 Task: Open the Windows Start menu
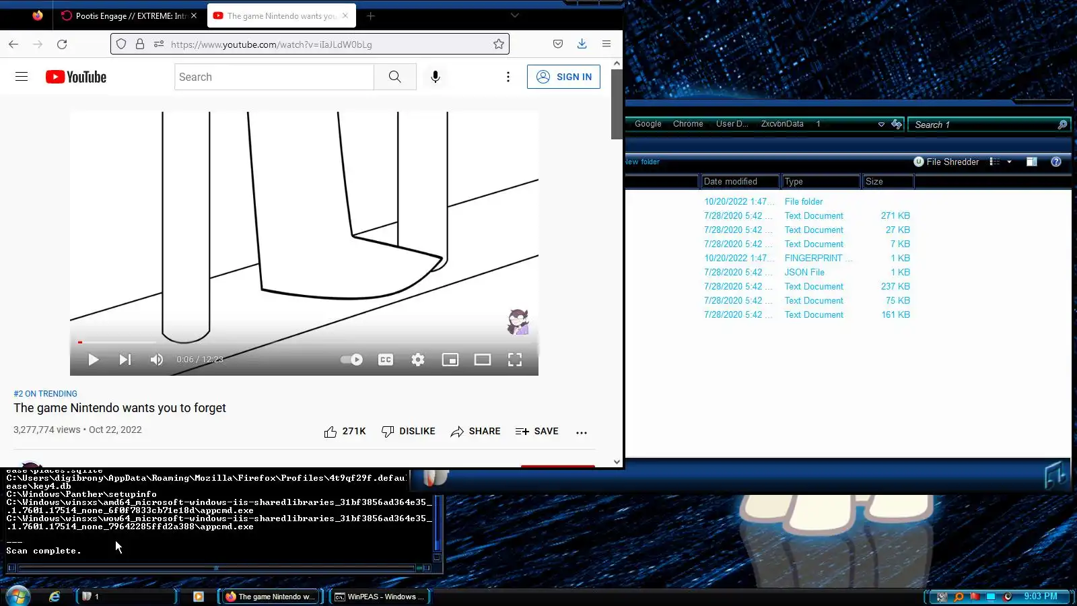coord(18,597)
